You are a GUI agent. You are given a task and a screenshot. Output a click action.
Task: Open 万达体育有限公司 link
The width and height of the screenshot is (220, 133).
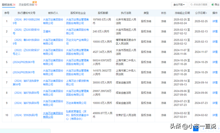76,103
